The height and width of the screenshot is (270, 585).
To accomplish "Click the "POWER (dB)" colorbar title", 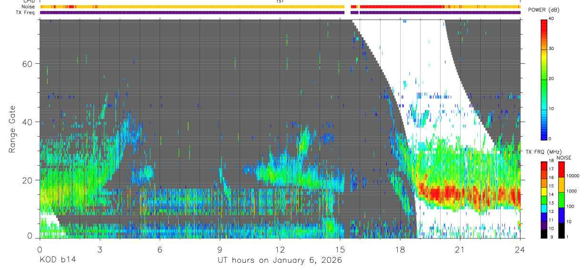I will (x=544, y=10).
